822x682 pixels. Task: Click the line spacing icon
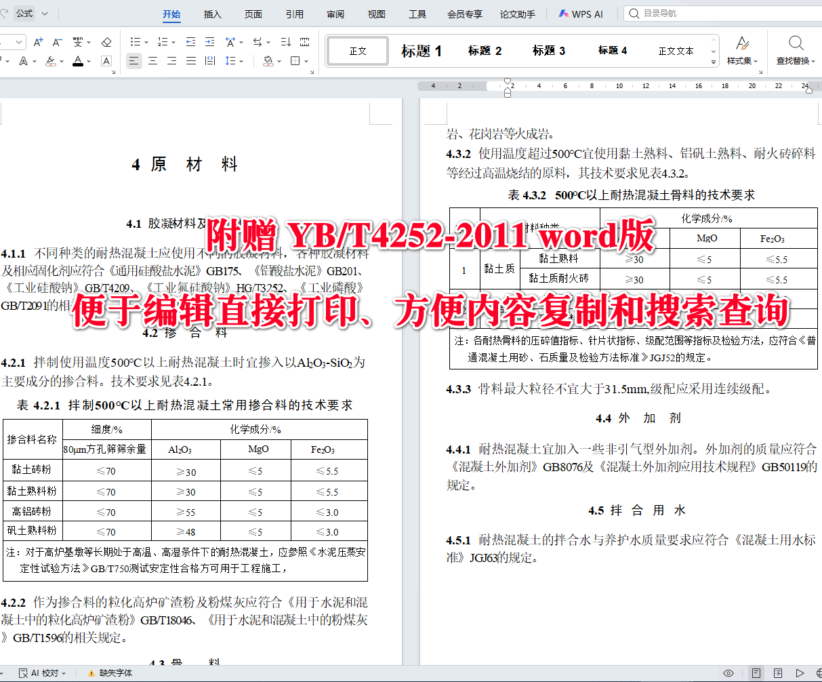pos(230,61)
